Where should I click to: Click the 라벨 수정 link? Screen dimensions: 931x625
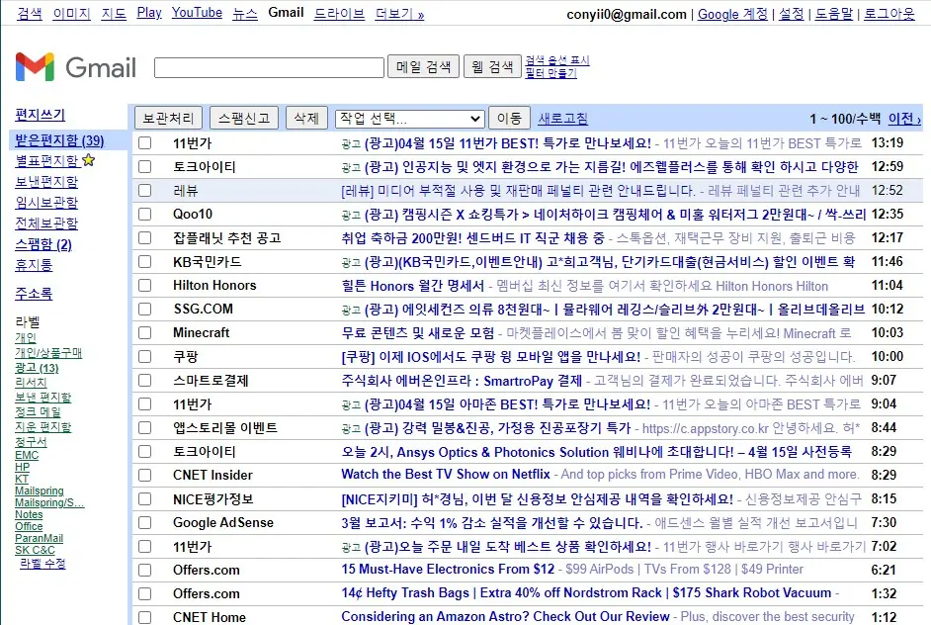tap(42, 564)
